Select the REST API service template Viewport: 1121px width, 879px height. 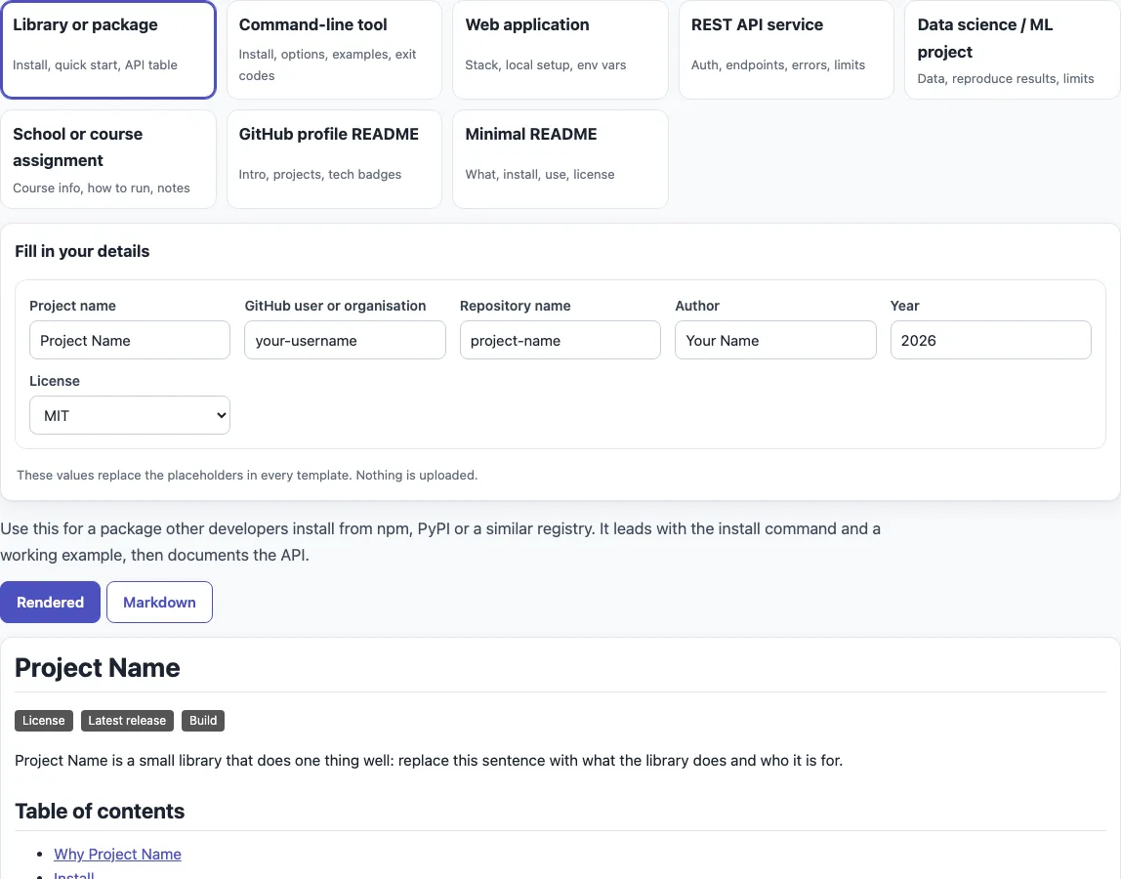coord(786,50)
